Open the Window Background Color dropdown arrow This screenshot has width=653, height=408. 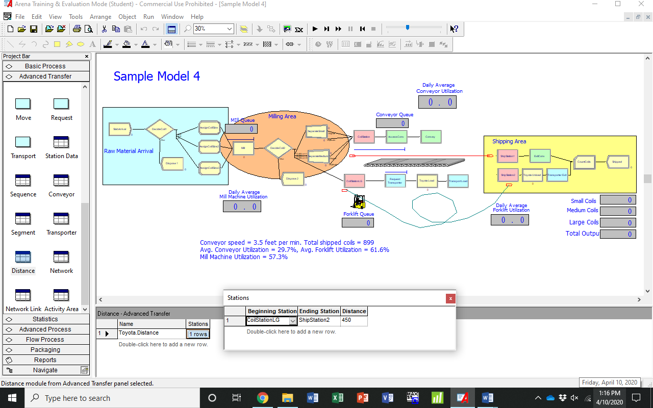click(x=178, y=45)
